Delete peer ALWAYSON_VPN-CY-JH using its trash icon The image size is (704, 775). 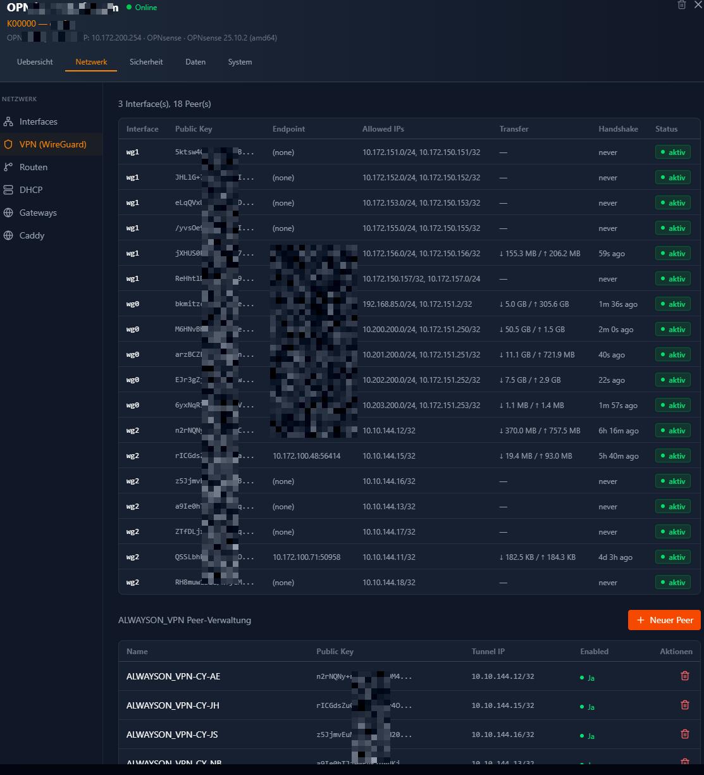[684, 705]
